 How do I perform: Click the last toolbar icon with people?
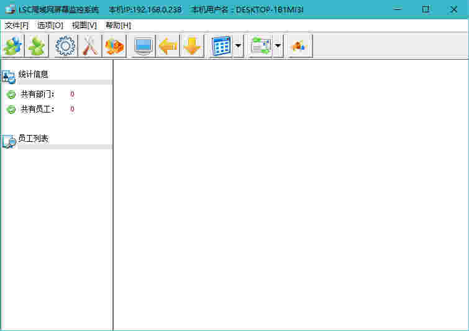(300, 47)
